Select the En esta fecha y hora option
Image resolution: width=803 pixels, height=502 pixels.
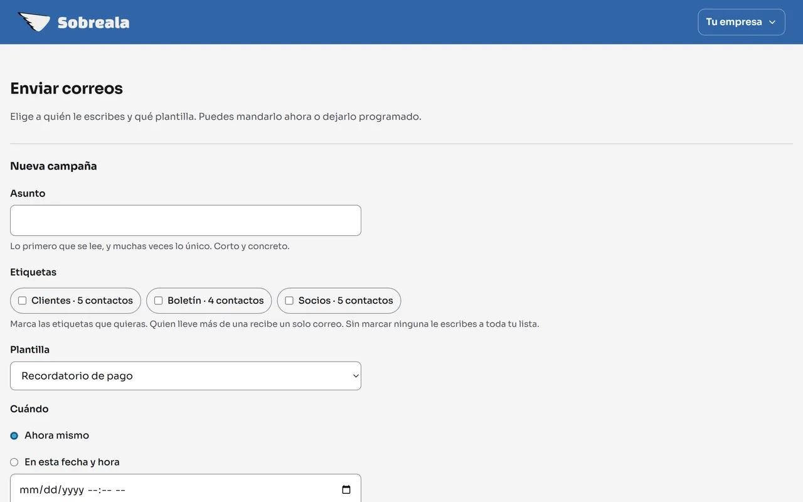pos(14,462)
